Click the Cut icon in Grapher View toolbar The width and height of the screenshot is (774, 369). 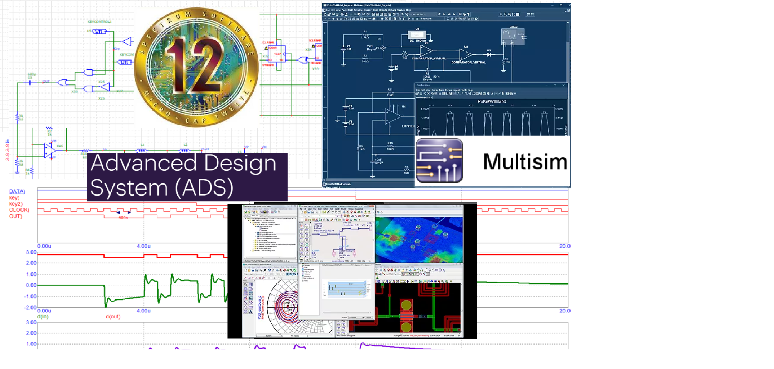tap(428, 94)
